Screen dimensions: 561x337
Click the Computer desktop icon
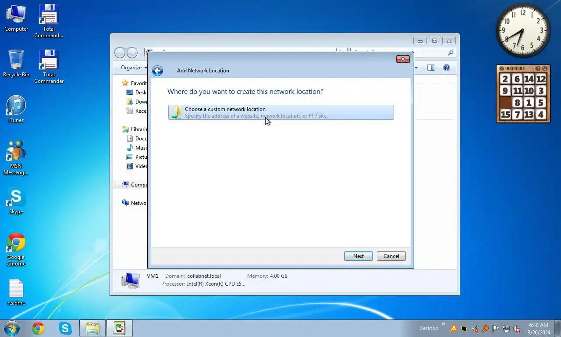(16, 18)
